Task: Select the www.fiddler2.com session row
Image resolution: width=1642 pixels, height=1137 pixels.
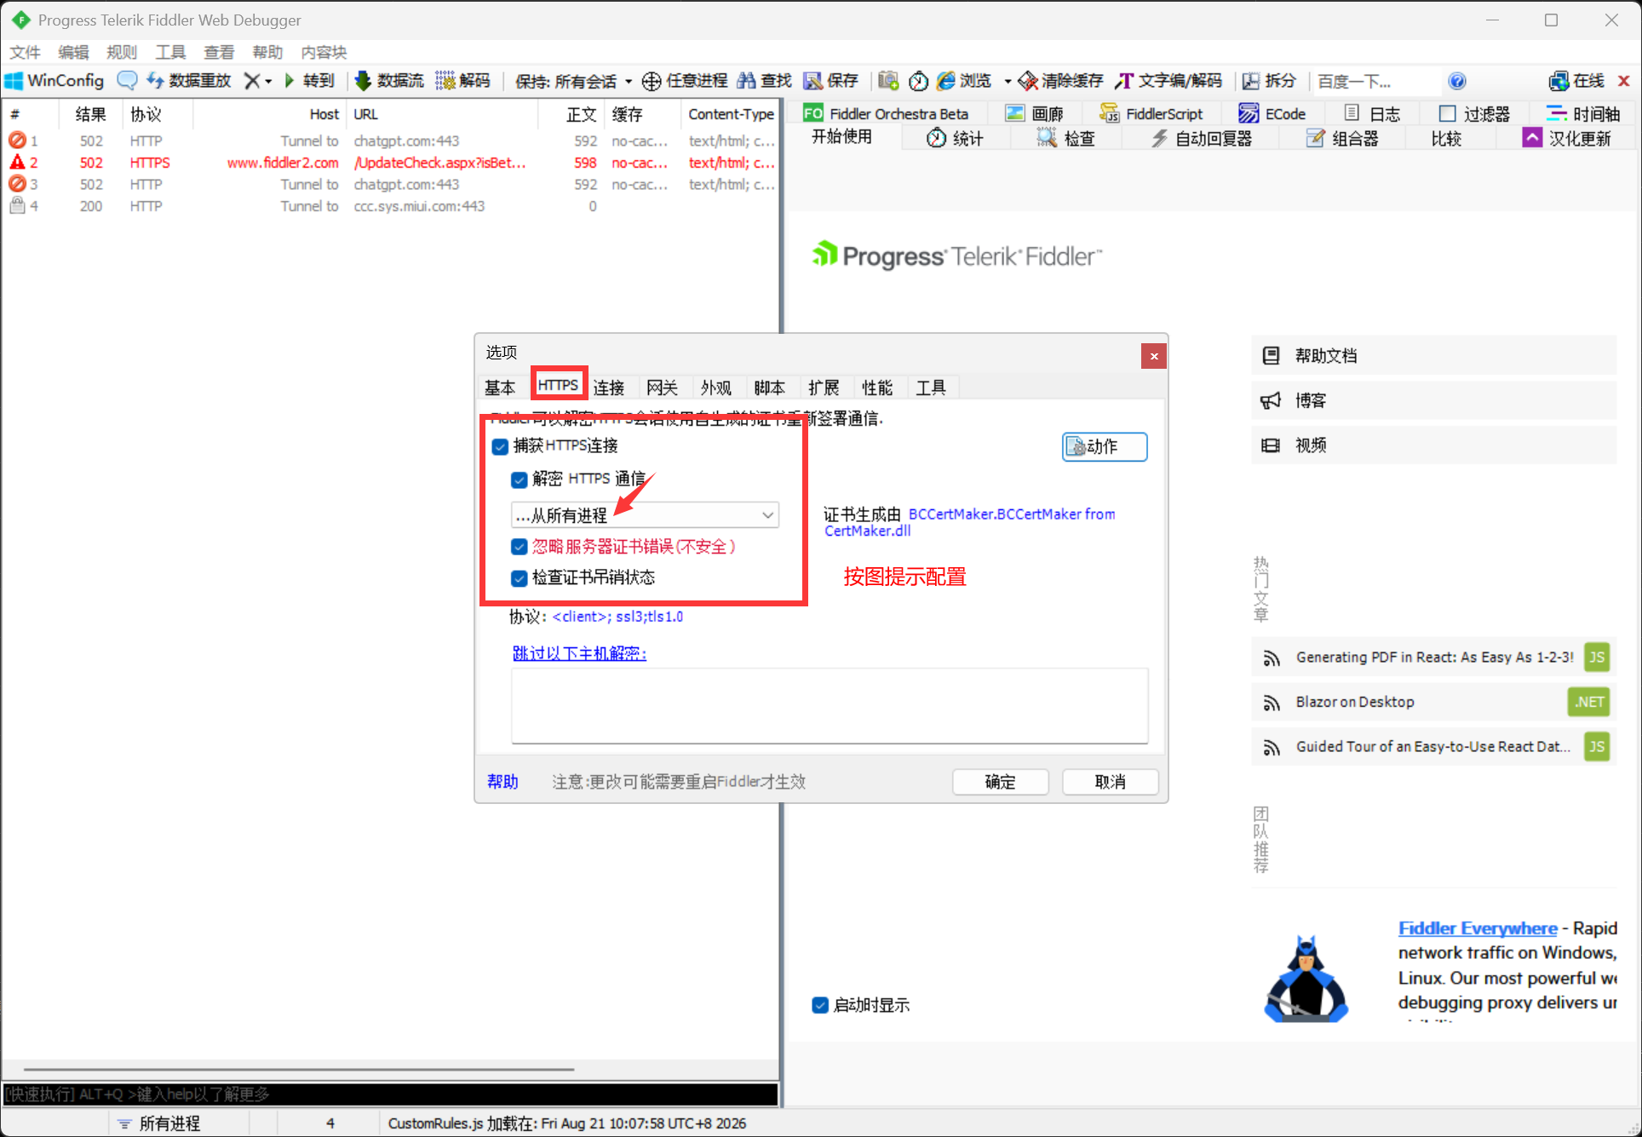Action: (391, 163)
